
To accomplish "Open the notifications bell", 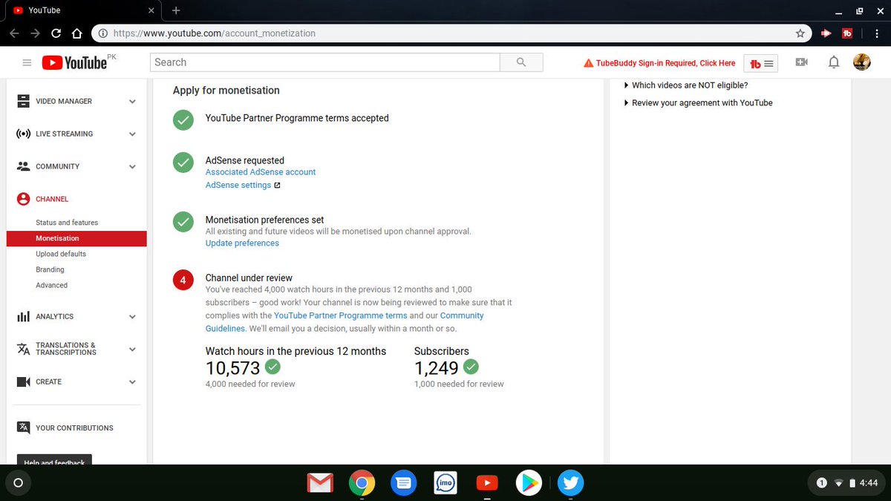I will [834, 62].
